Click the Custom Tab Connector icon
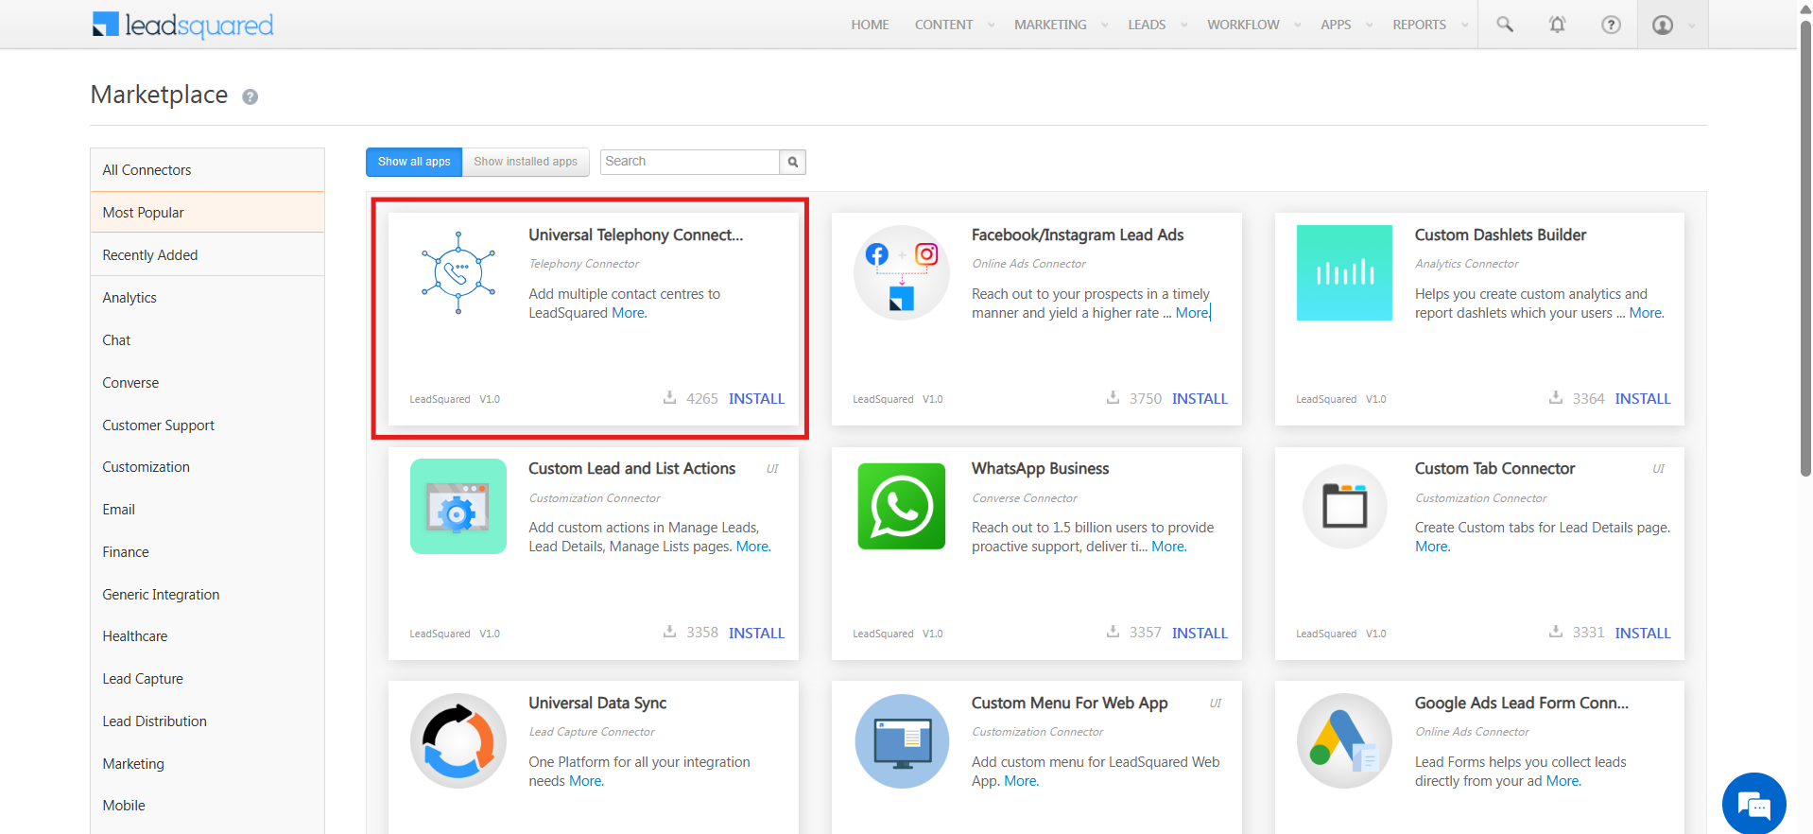Screen dimensions: 1813x834 point(1344,506)
